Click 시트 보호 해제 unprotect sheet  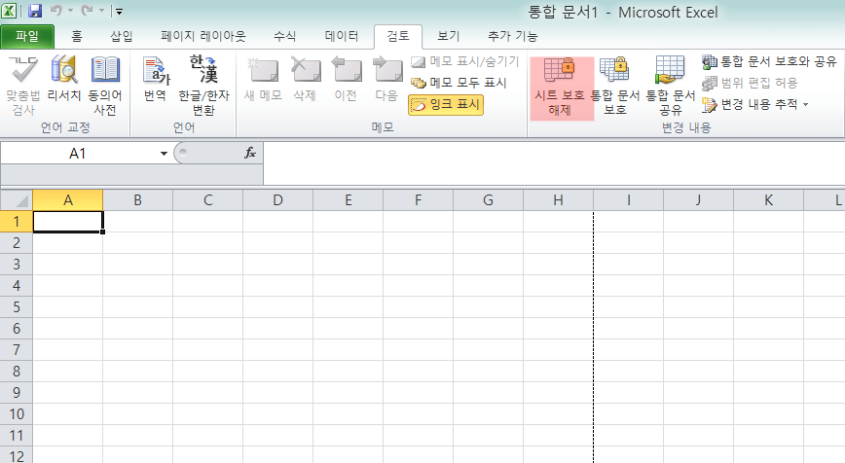(560, 87)
